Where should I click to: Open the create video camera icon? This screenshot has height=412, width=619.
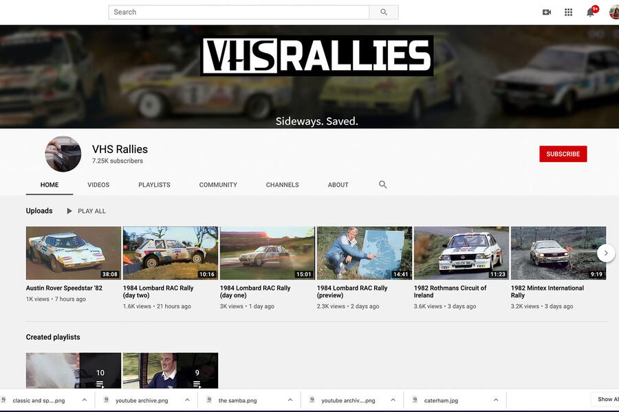click(547, 12)
